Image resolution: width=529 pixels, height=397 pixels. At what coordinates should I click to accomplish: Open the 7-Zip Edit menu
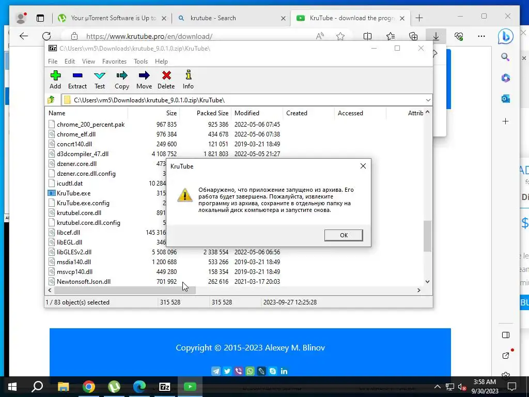pos(70,62)
